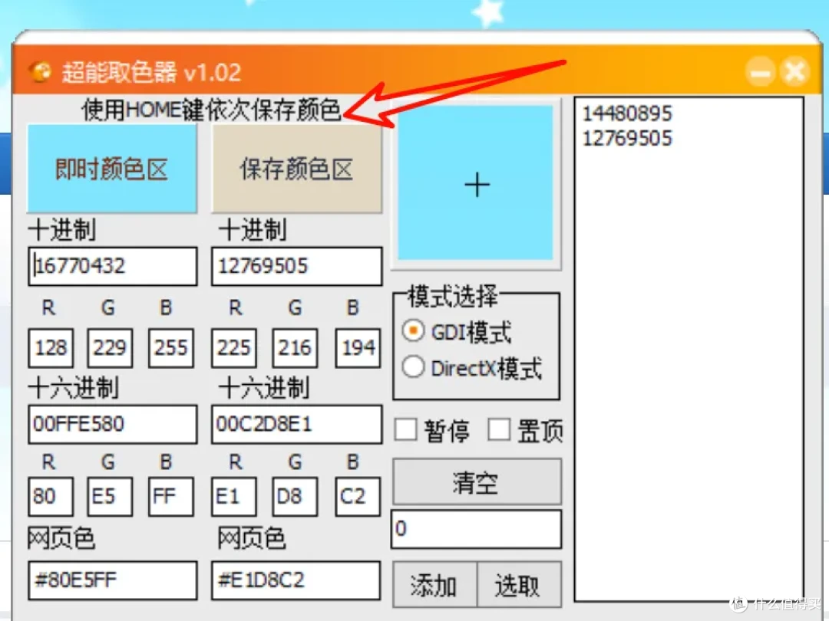Click saved hex R field E1
Image resolution: width=829 pixels, height=621 pixels.
click(x=233, y=496)
